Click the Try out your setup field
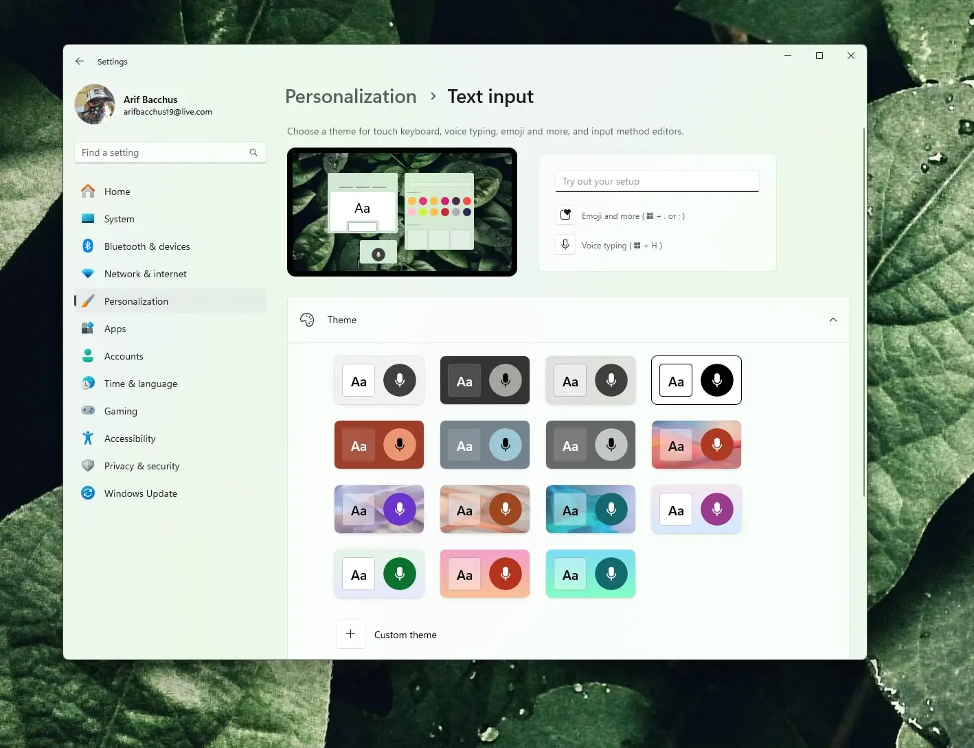Image resolution: width=974 pixels, height=748 pixels. (656, 181)
